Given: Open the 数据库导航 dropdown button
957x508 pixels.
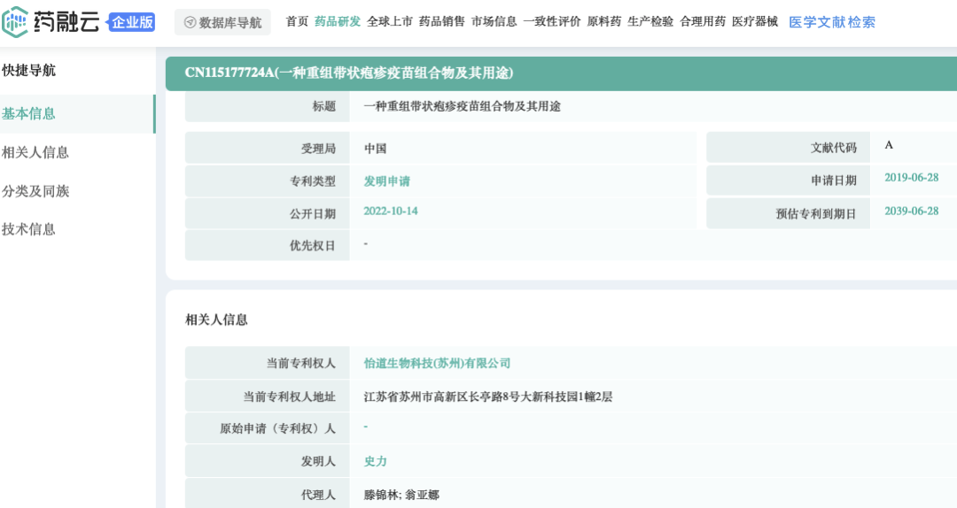Looking at the screenshot, I should coord(222,22).
